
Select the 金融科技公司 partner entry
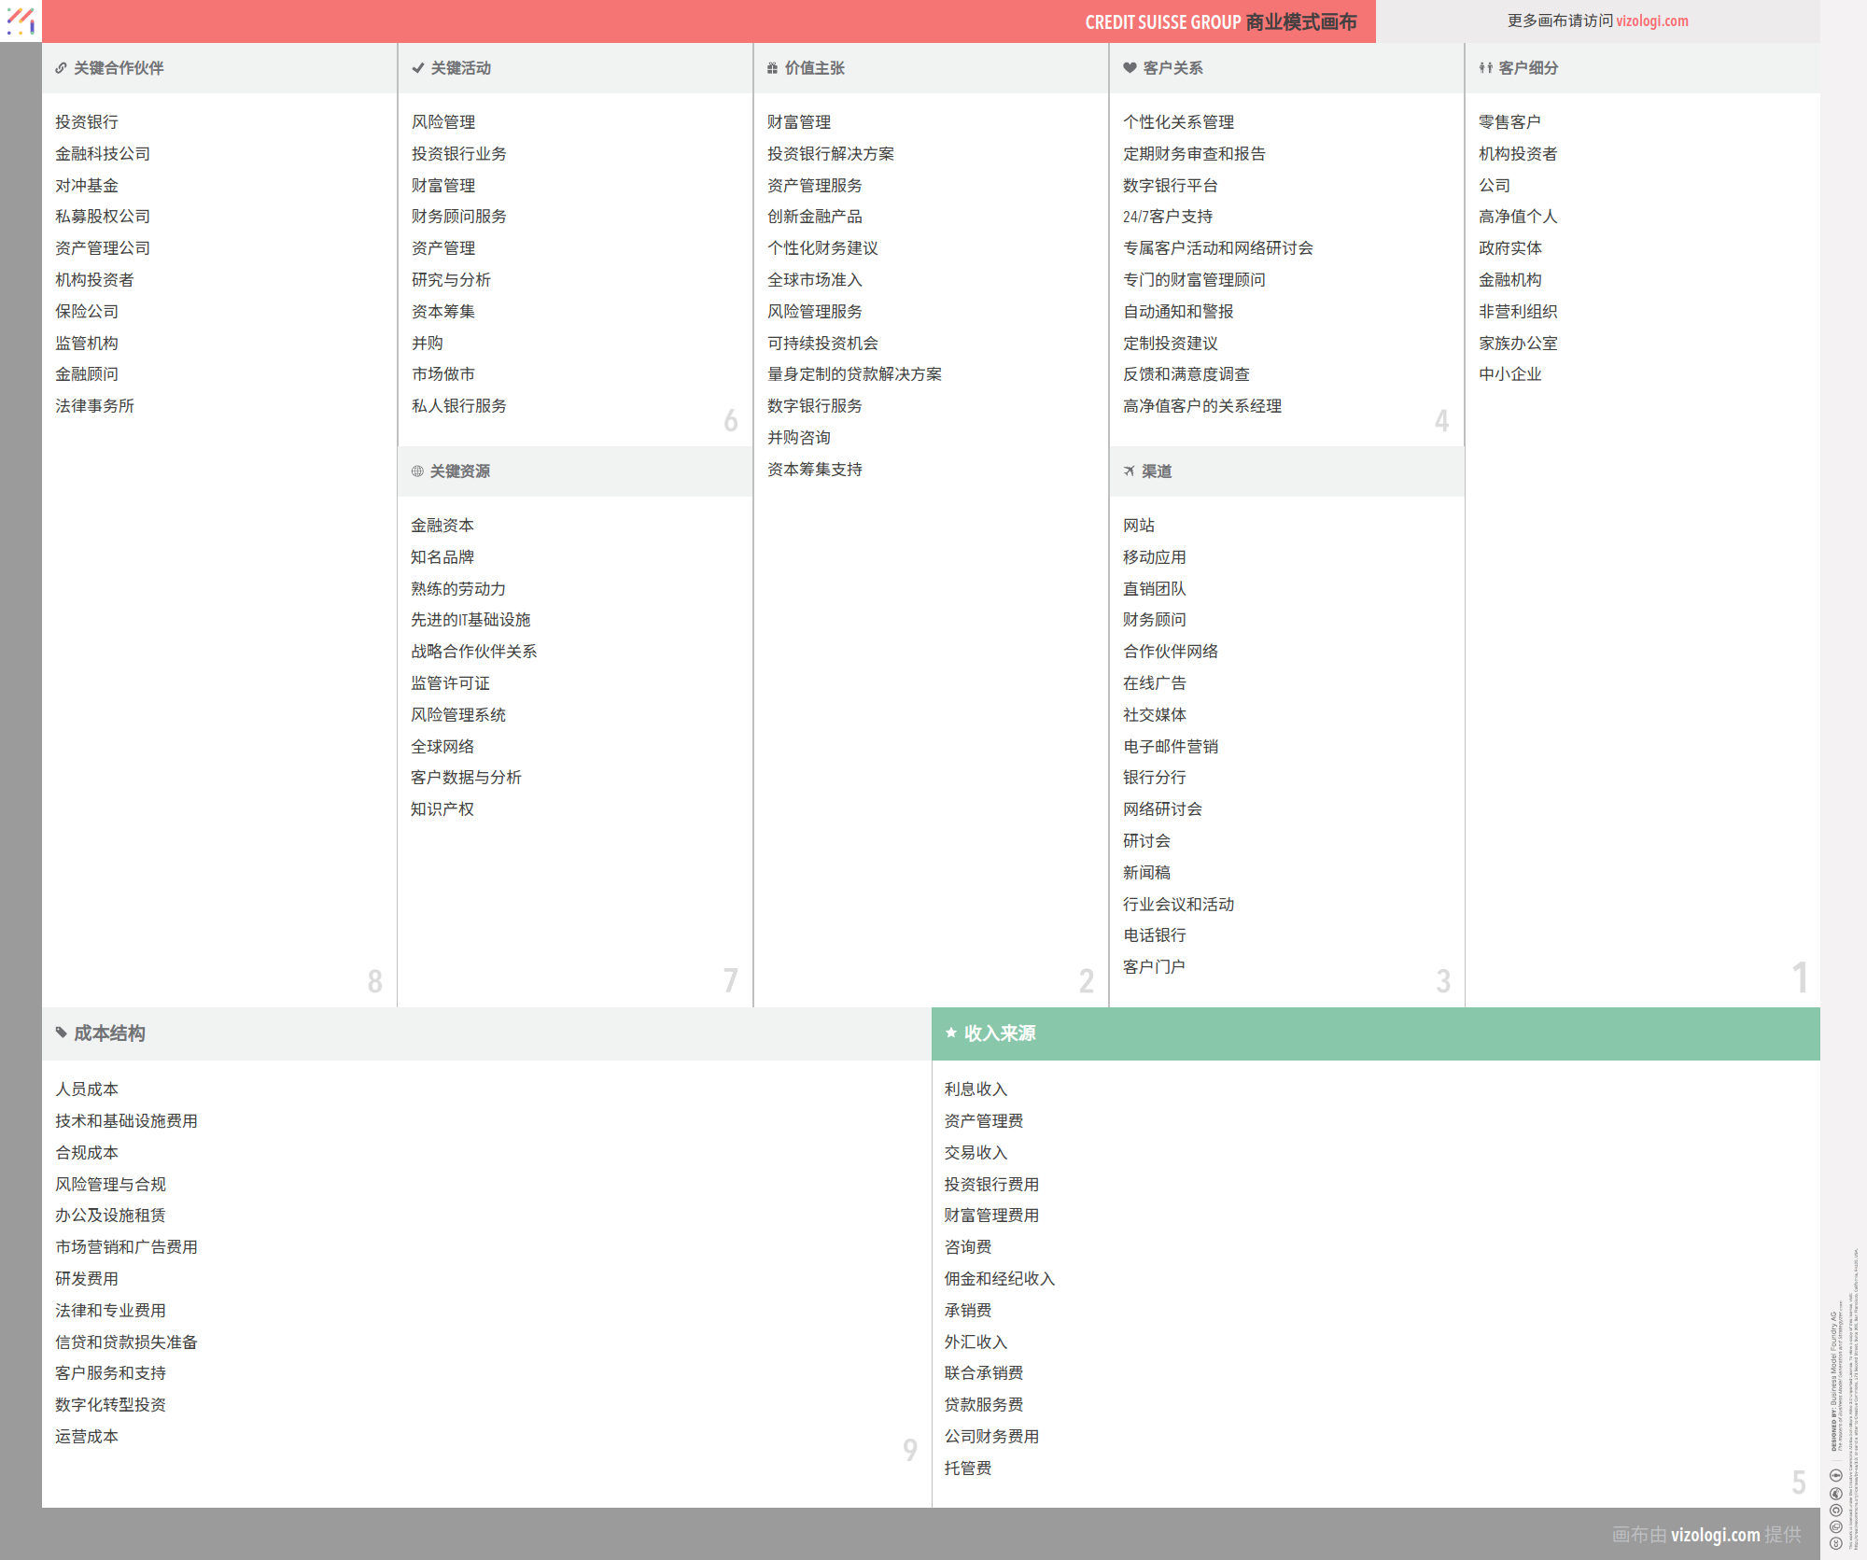coord(103,154)
